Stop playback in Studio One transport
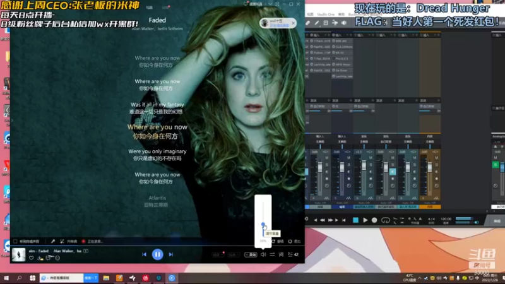505x284 pixels. point(355,220)
